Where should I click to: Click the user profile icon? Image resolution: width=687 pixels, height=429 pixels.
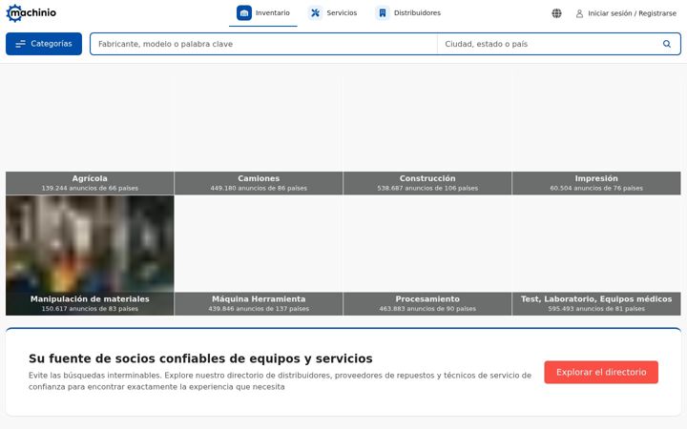coord(579,13)
